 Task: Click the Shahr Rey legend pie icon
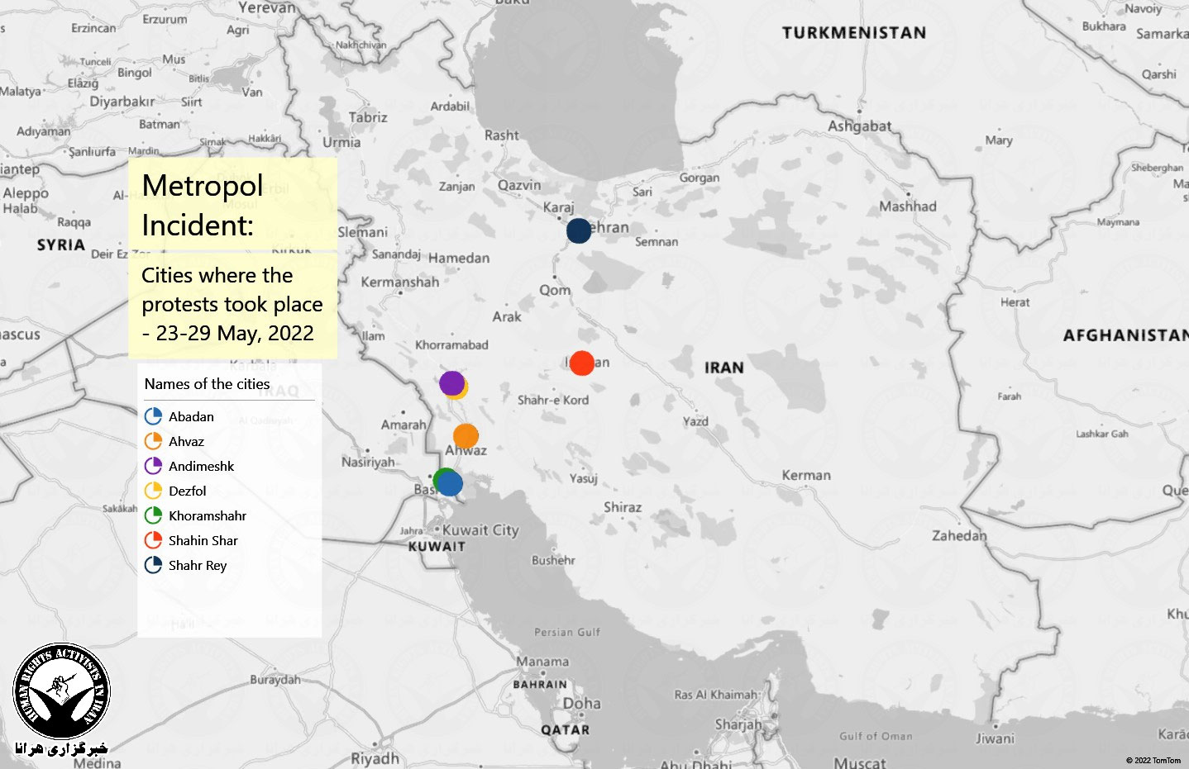pyautogui.click(x=153, y=565)
